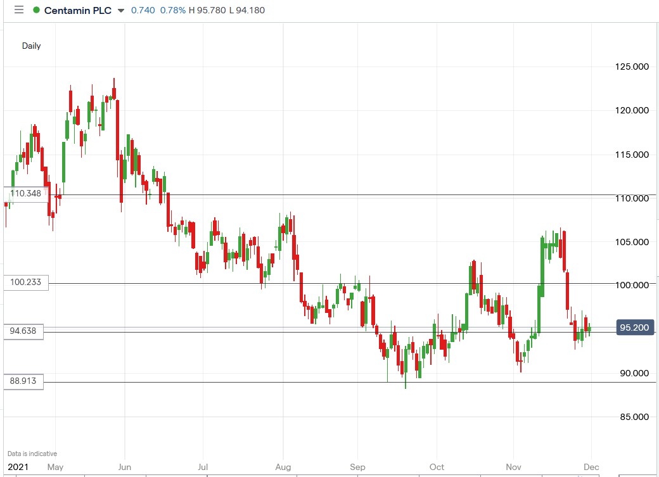Click the current price tag 95.200
The image size is (659, 477).
click(x=635, y=328)
